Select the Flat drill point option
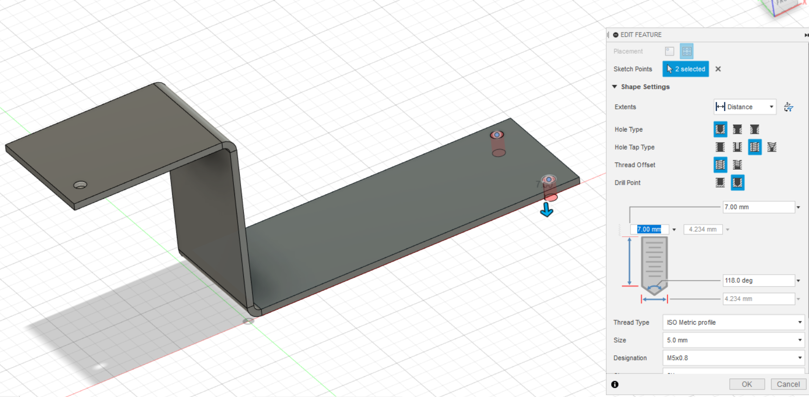Viewport: 809px width, 397px height. pos(720,183)
